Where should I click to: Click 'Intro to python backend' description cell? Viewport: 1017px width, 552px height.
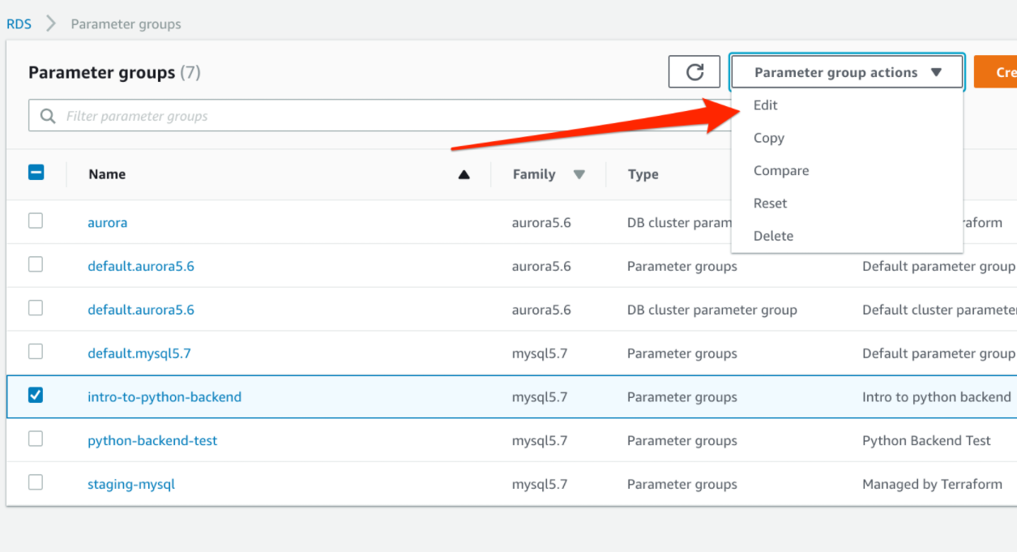(x=937, y=397)
